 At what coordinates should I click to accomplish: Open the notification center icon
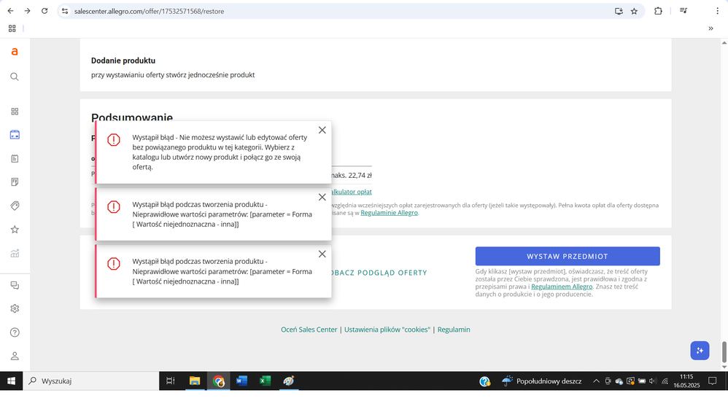click(x=712, y=381)
